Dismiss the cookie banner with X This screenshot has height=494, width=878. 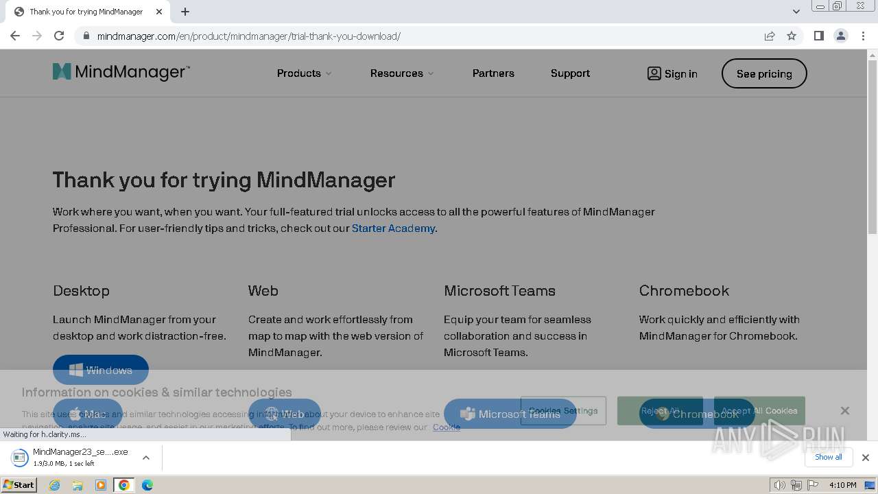(x=845, y=410)
